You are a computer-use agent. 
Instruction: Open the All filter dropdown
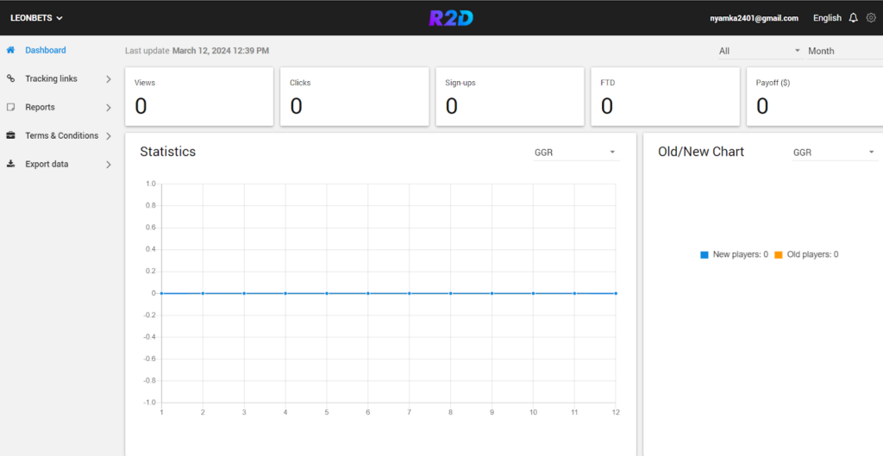point(760,51)
